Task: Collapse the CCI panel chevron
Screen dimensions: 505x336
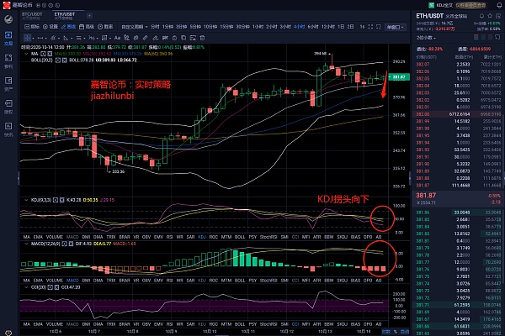Action: click(x=26, y=287)
